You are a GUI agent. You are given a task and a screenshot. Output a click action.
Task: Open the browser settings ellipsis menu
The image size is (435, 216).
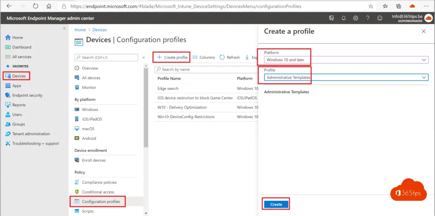pos(426,6)
